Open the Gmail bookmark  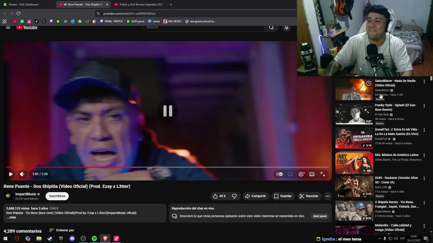click(x=87, y=21)
